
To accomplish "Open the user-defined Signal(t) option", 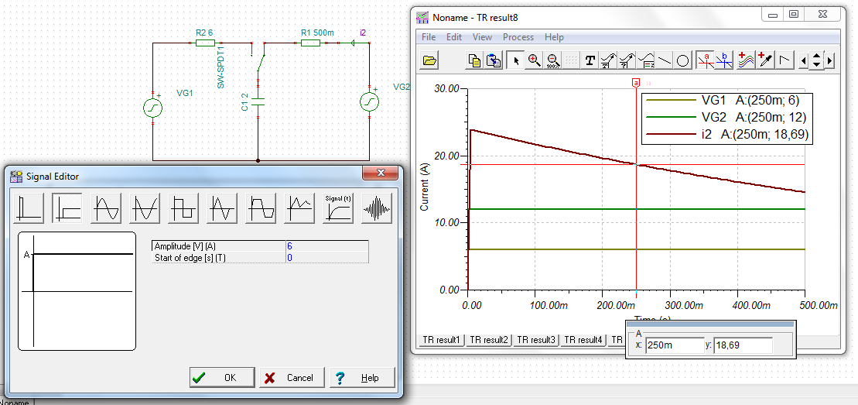I will (x=338, y=208).
